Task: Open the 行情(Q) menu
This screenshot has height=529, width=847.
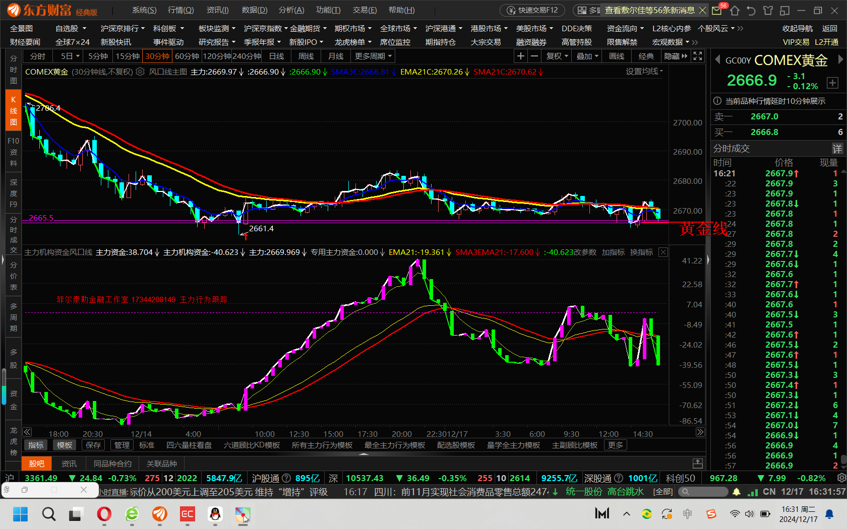Action: (x=180, y=10)
